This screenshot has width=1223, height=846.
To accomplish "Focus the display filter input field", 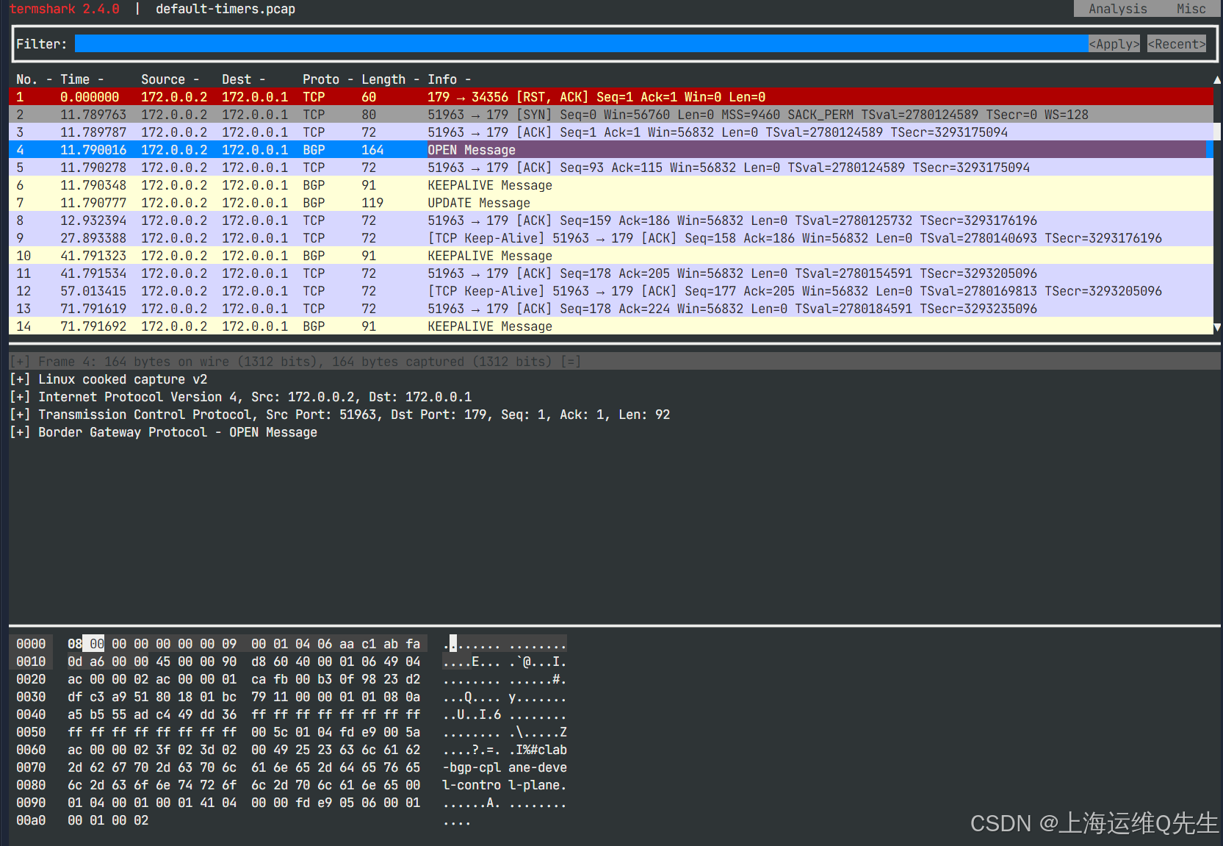I will coord(581,44).
